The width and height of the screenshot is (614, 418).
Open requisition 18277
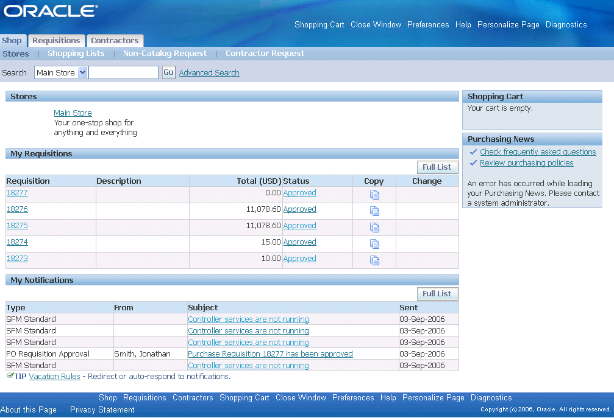click(17, 193)
